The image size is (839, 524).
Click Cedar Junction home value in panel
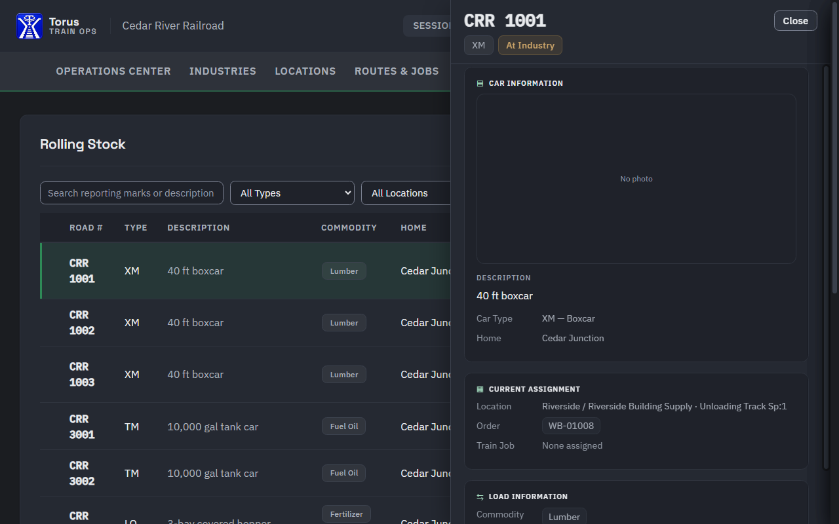[x=573, y=338]
